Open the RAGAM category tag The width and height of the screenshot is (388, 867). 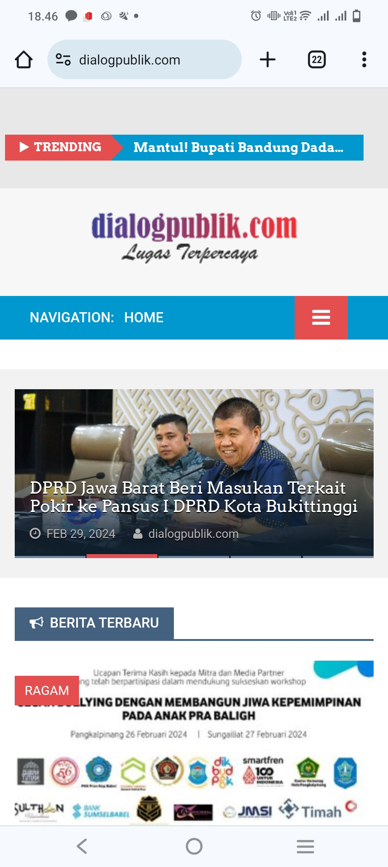point(47,691)
